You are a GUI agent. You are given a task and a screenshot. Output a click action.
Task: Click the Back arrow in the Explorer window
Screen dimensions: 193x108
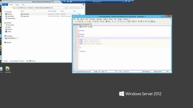pyautogui.click(x=4, y=8)
